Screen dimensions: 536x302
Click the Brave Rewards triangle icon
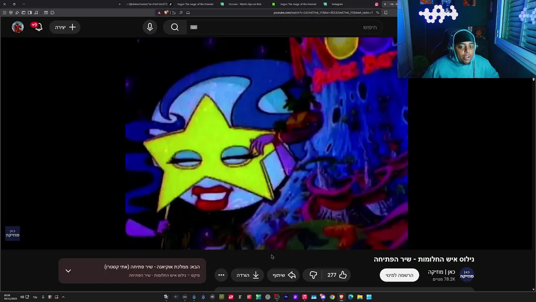pos(159,13)
